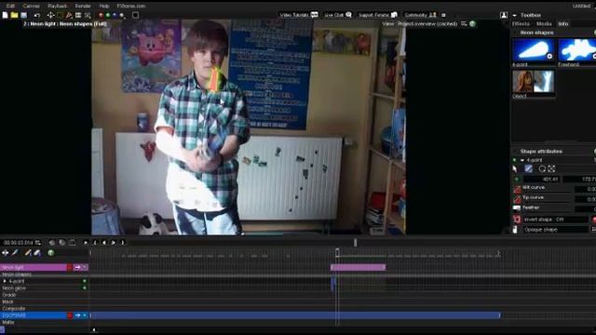
Task: Select the eraser tool above the timeline
Action: (x=37, y=252)
